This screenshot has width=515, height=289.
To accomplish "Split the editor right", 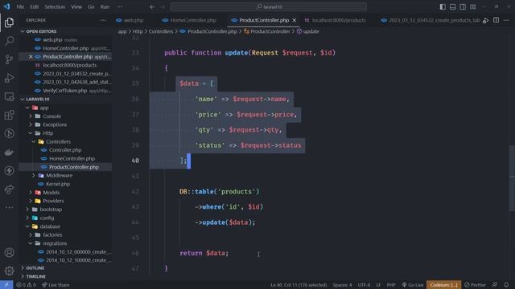I will [496, 20].
